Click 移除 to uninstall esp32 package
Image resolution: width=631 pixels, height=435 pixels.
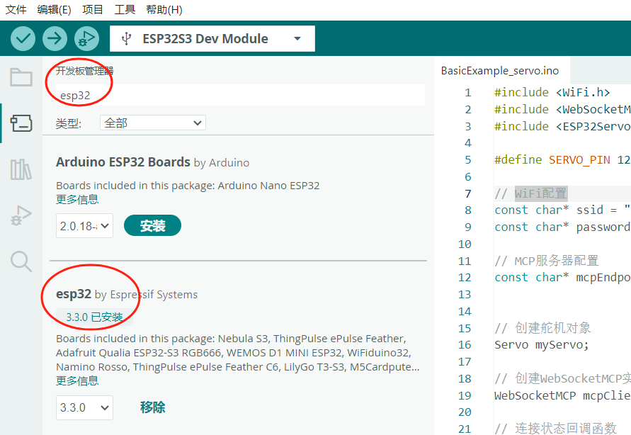(152, 407)
